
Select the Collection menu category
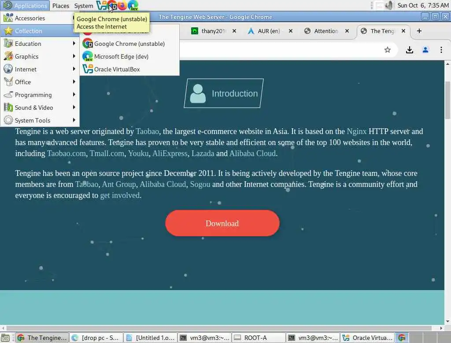pyautogui.click(x=40, y=31)
